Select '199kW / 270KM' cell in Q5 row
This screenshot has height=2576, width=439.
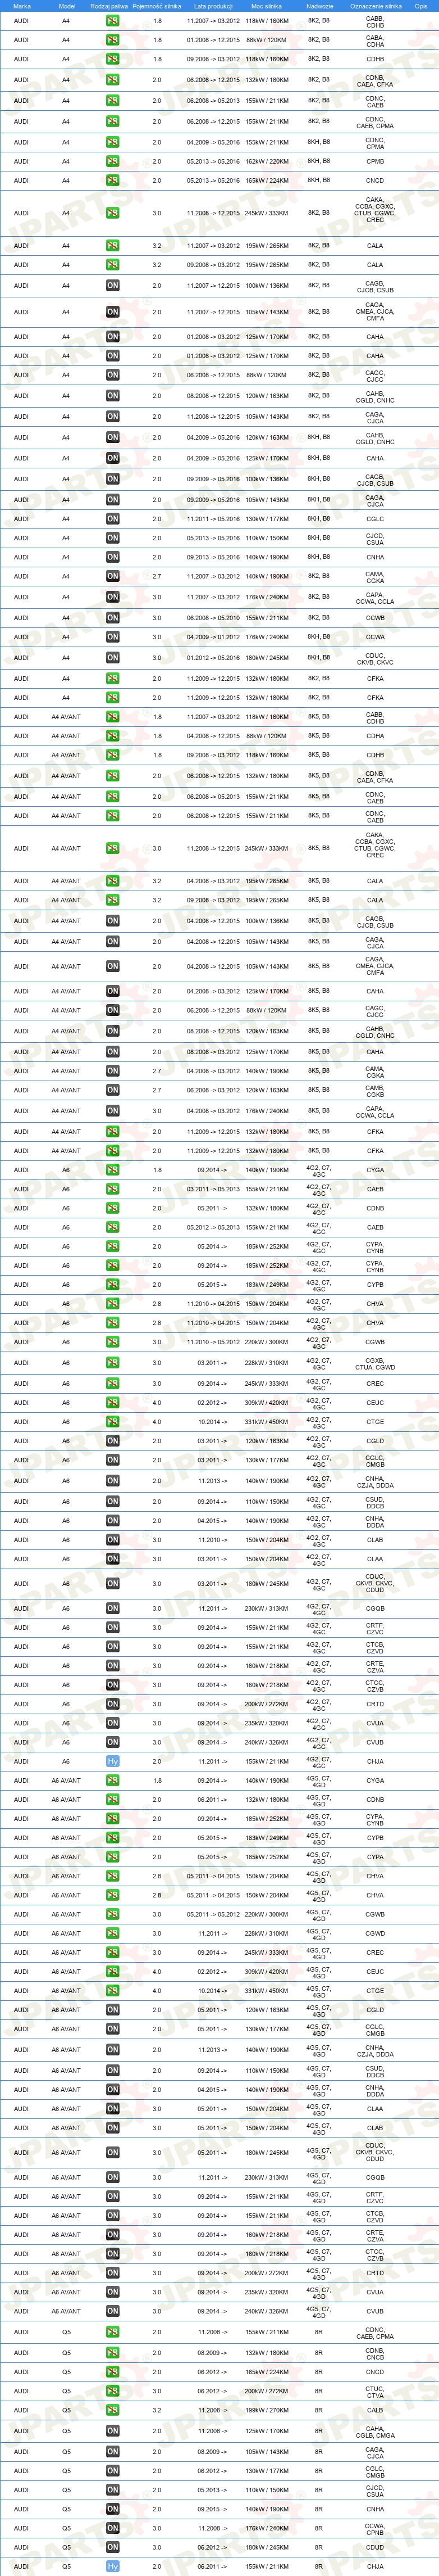267,2410
